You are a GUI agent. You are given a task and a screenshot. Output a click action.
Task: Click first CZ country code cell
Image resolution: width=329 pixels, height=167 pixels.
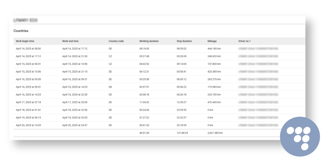coord(110,56)
